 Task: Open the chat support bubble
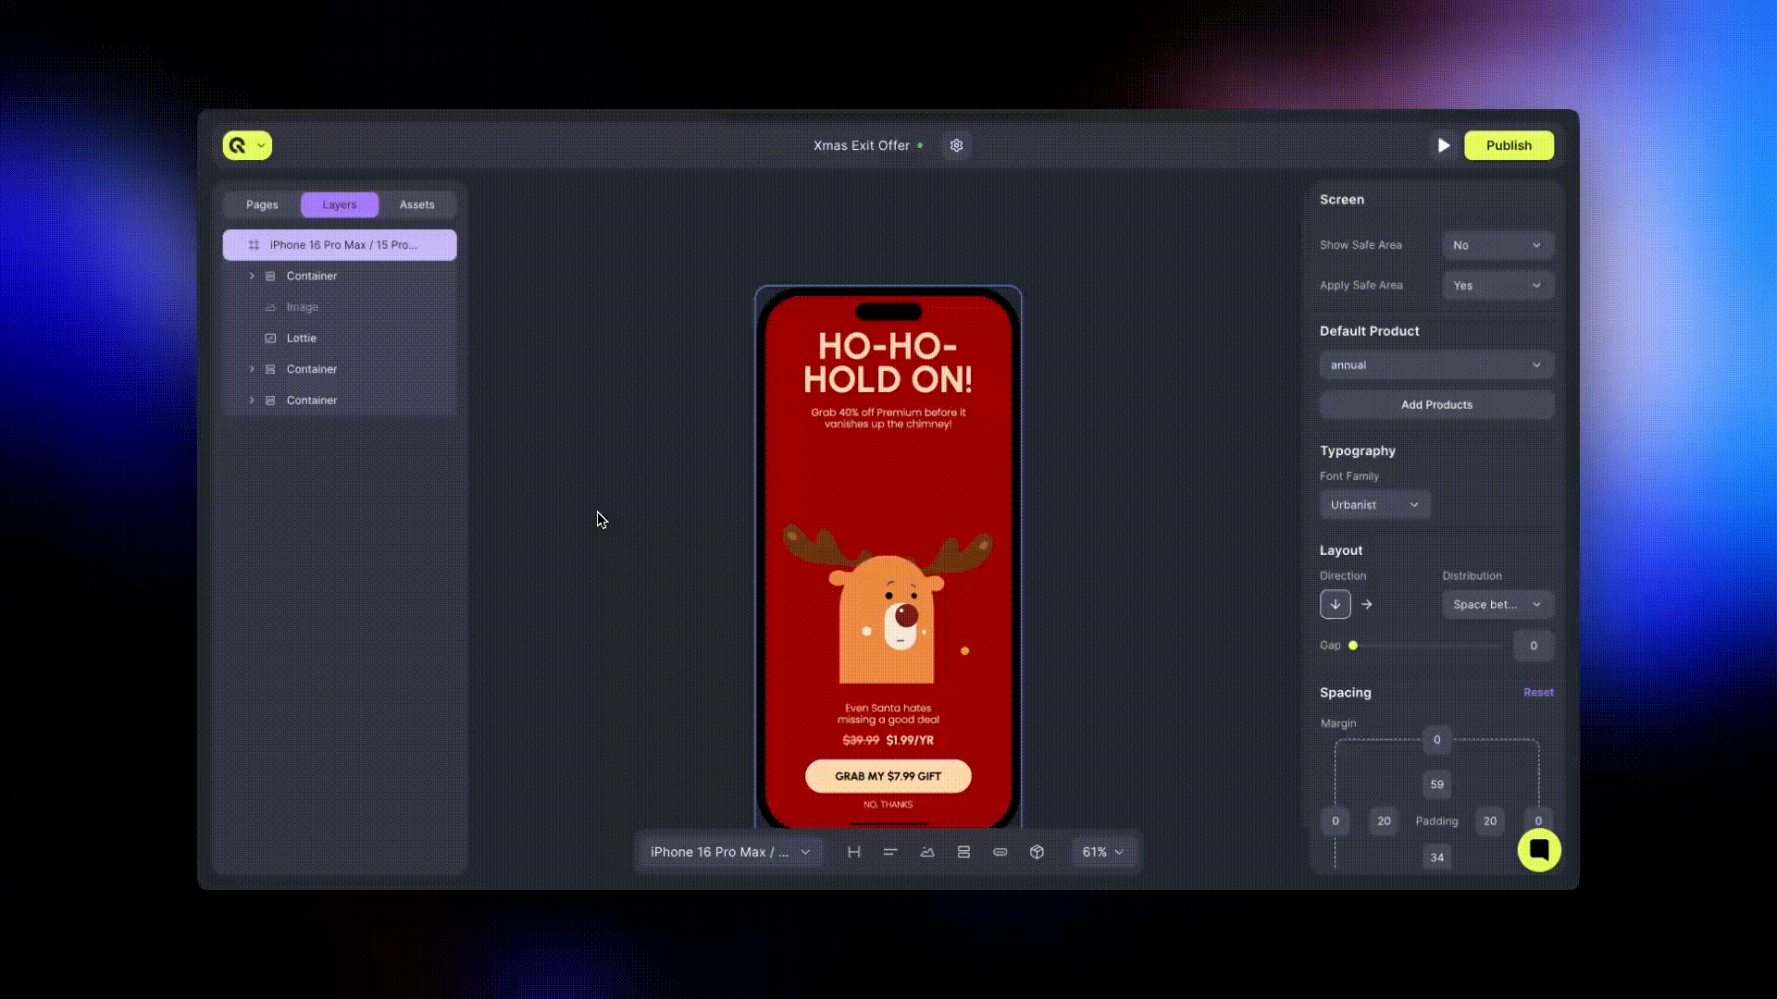click(1538, 849)
